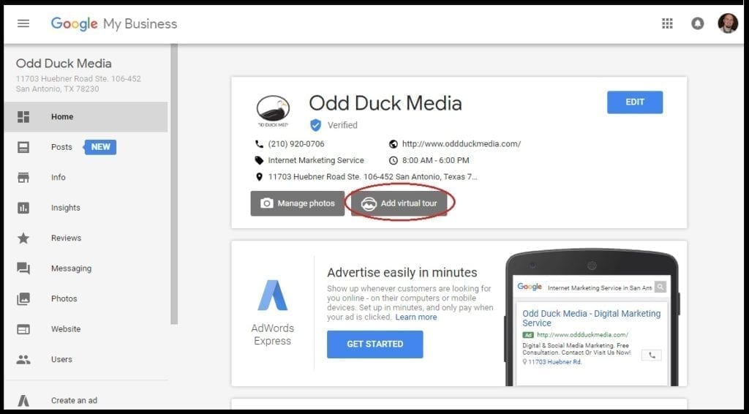Click the 11703 Huebner Rd. link in preview
Screen dimensions: 749x414
tap(554, 362)
